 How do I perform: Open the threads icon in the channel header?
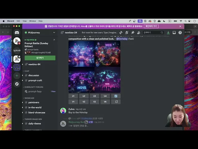pyautogui.click(x=121, y=33)
